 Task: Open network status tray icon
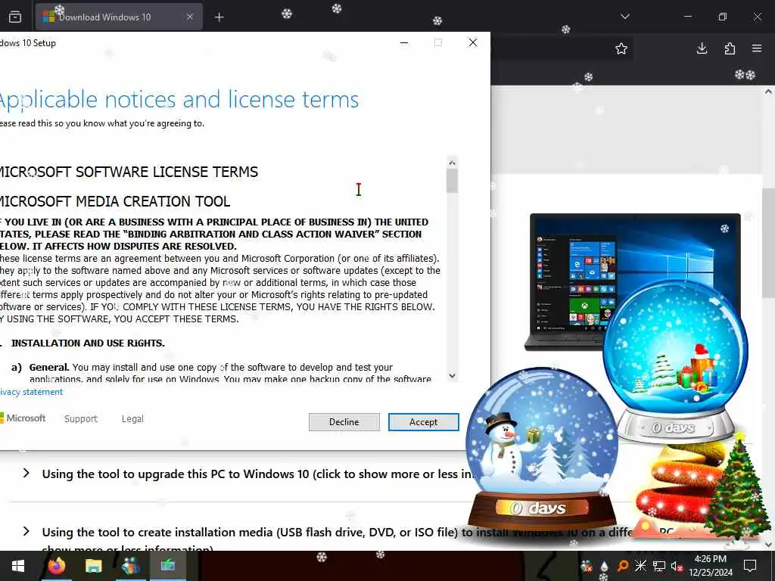point(659,566)
